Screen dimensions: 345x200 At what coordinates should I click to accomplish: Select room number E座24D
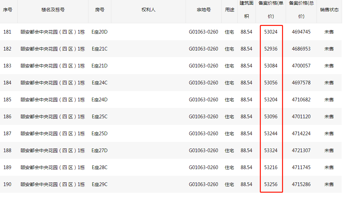coord(99,100)
